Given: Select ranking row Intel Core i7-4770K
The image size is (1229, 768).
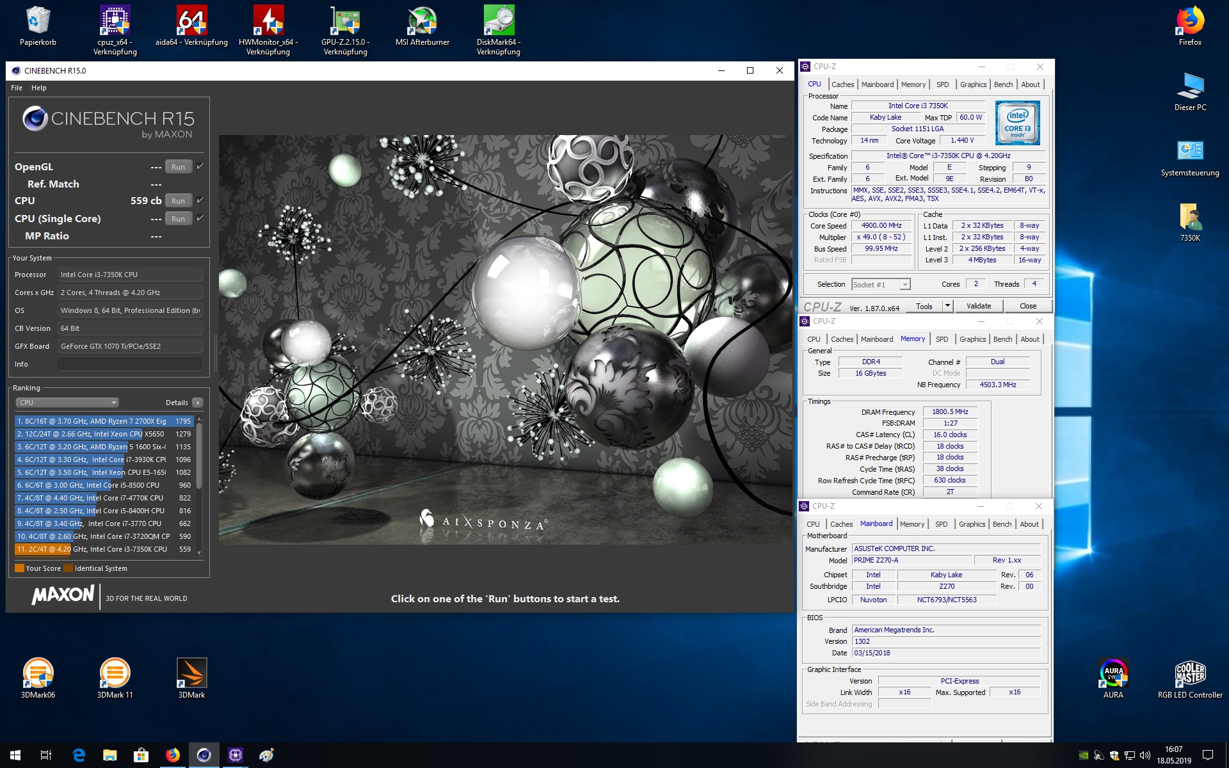Looking at the screenshot, I should (104, 498).
